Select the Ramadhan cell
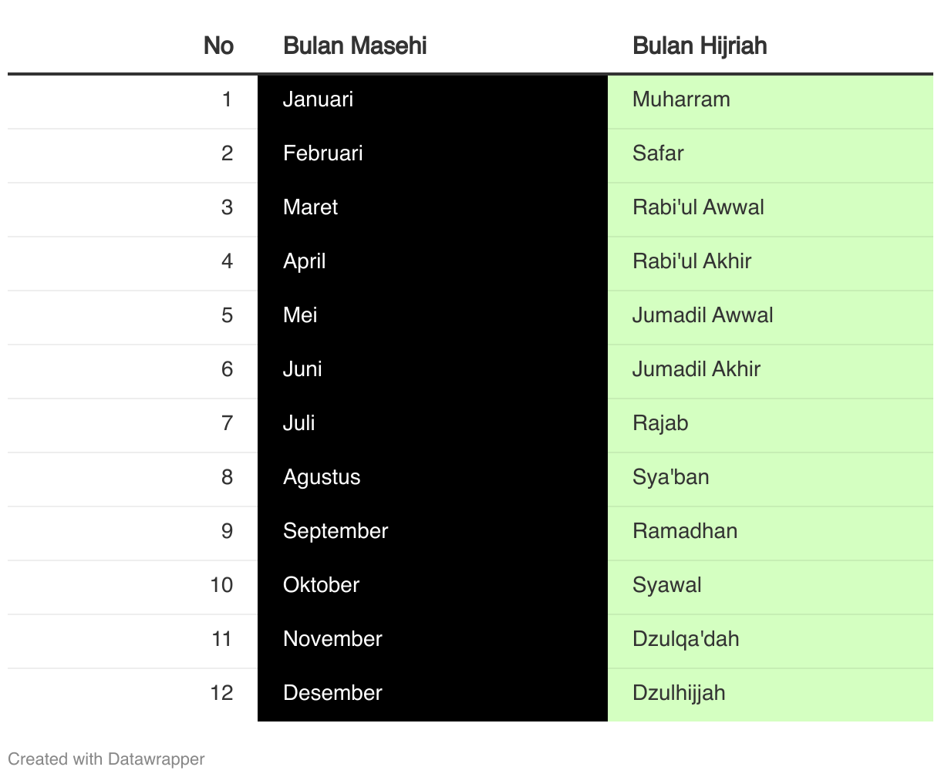 tap(685, 531)
